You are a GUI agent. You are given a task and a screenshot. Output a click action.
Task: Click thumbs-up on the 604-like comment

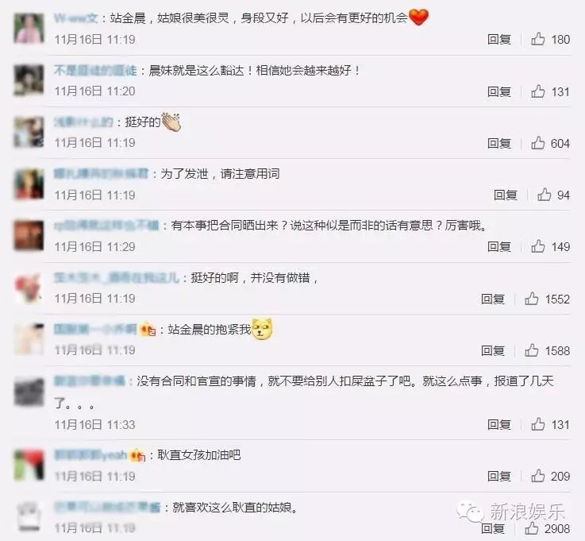pyautogui.click(x=537, y=143)
